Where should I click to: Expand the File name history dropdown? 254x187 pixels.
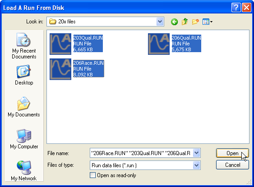coord(197,153)
